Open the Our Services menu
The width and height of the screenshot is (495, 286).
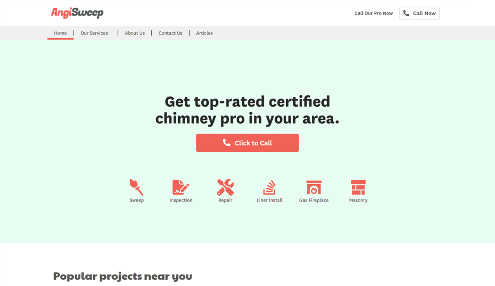coord(94,33)
